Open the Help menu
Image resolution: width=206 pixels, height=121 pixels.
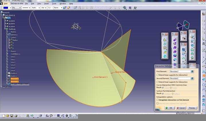(x=71, y=4)
